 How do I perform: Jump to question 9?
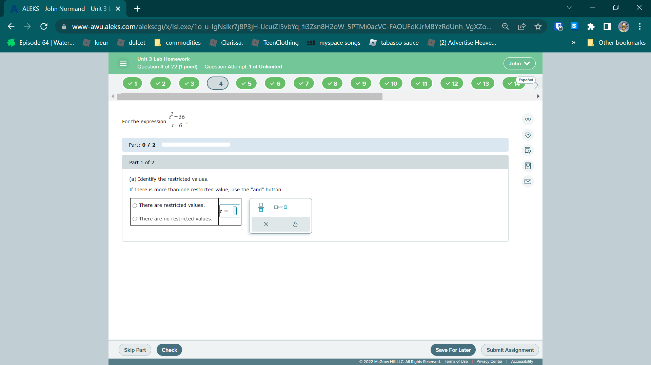(x=361, y=83)
